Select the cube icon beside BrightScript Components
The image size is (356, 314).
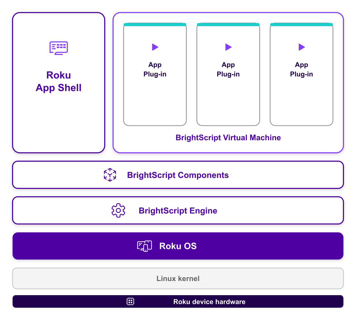pos(110,175)
